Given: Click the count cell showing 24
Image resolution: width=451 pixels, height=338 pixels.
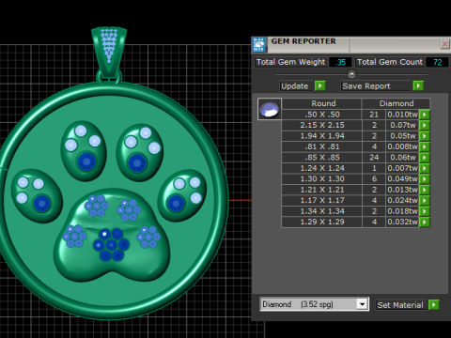Looking at the screenshot, I should tap(374, 158).
